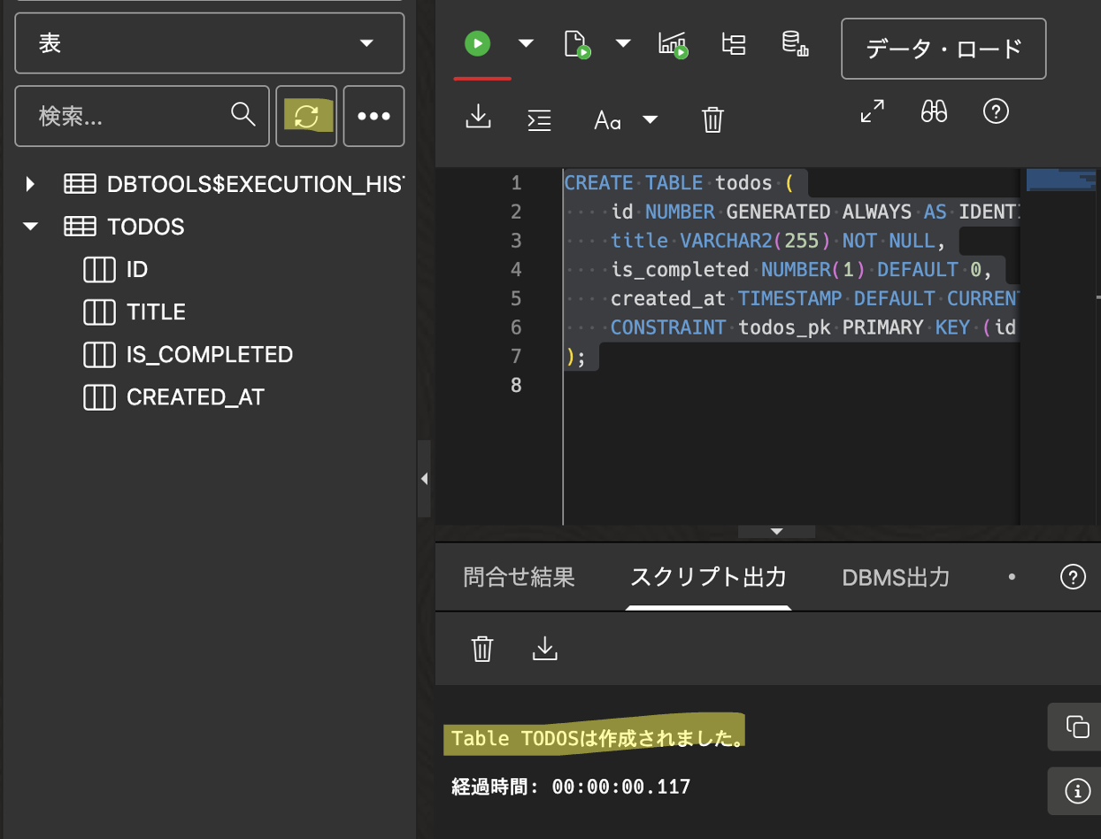Click the navigator panel collapse arrow
Viewport: 1101px width, 839px height.
424,479
